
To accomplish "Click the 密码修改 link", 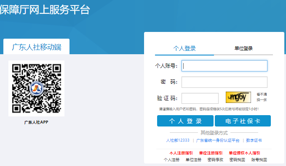I will click(215, 160).
